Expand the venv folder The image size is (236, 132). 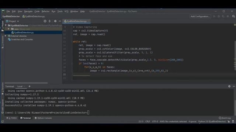[8, 29]
